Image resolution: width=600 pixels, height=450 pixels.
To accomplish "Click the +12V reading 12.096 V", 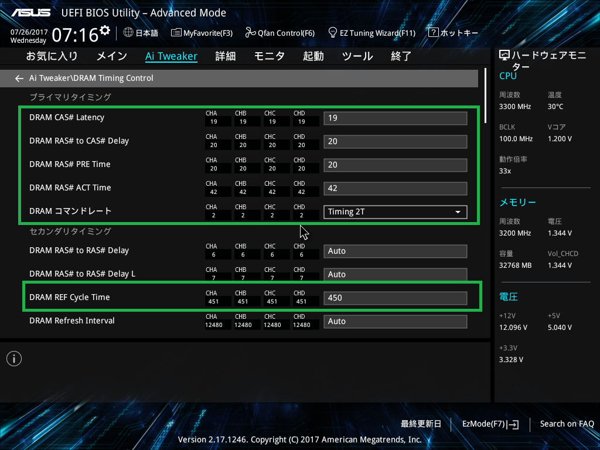I will click(513, 328).
